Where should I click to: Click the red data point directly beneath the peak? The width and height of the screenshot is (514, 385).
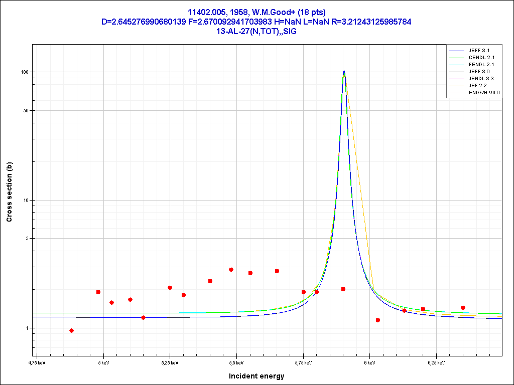click(343, 289)
